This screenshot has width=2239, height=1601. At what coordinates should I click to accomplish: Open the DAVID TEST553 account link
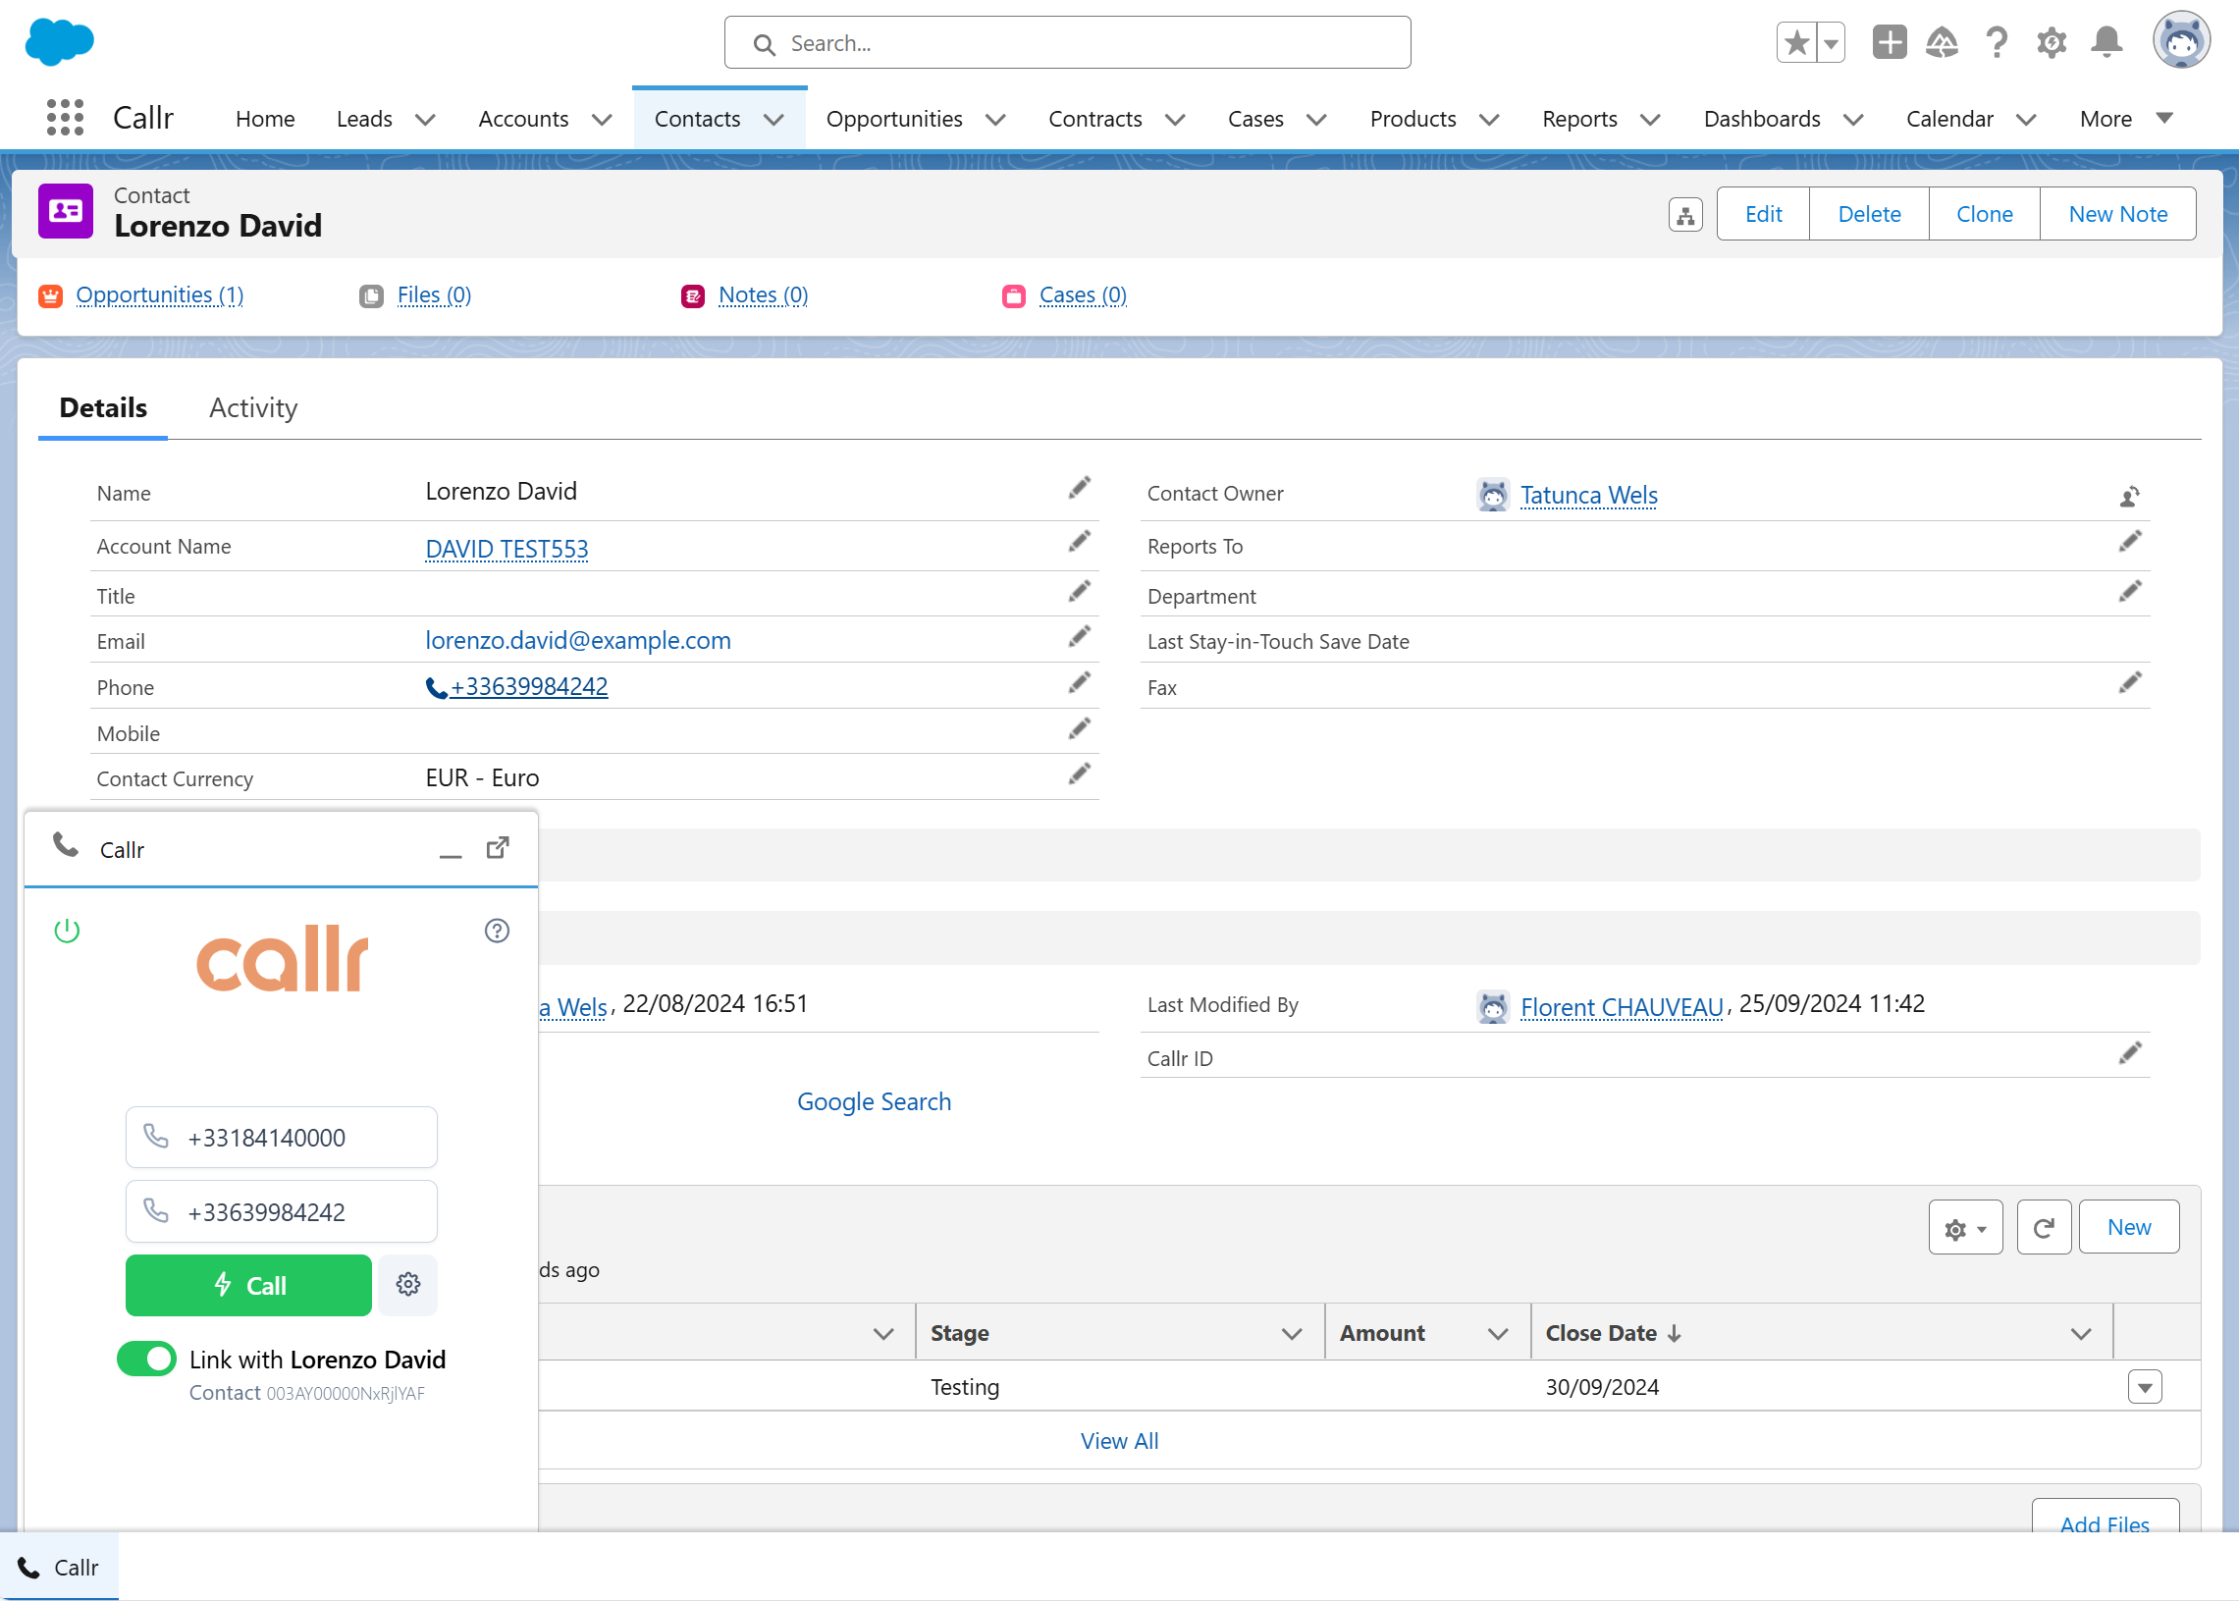click(506, 548)
